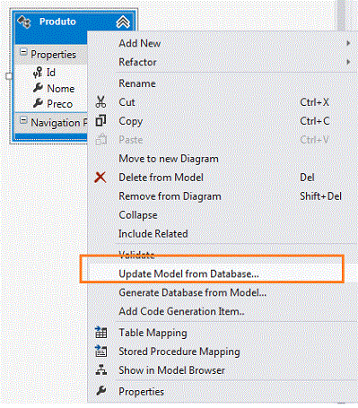Select the Preco property
This screenshot has height=408, width=358.
point(53,104)
